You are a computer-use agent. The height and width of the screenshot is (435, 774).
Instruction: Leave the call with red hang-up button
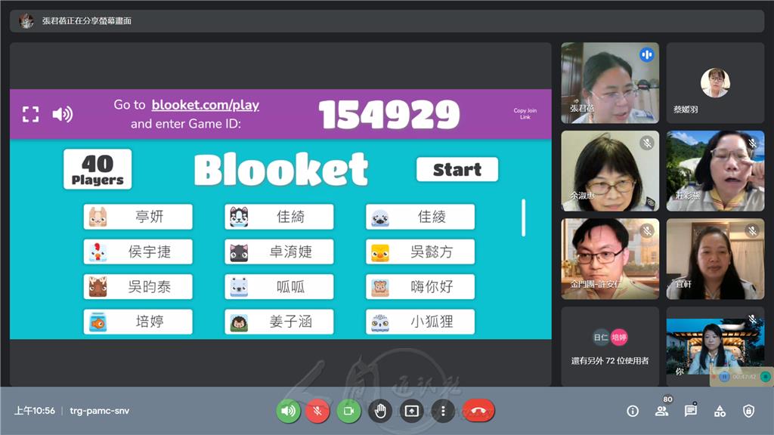pos(478,411)
